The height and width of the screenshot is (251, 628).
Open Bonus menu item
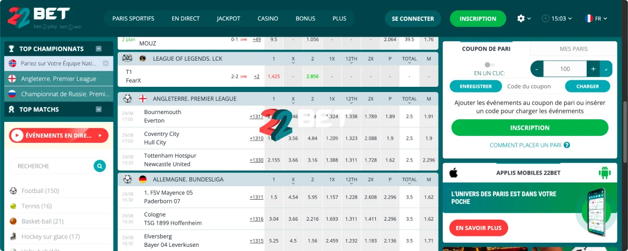(x=306, y=18)
